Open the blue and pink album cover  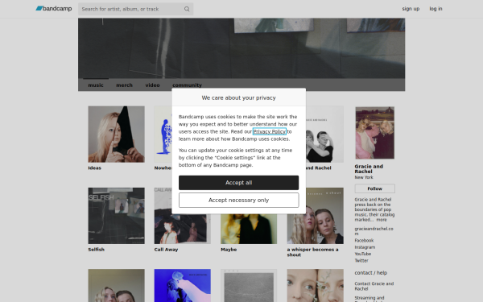(183, 286)
